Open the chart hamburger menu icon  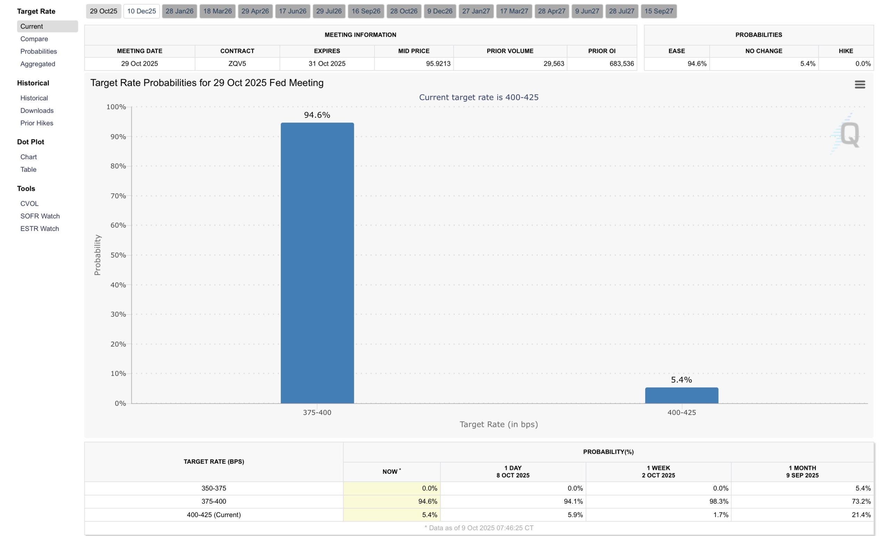point(860,84)
